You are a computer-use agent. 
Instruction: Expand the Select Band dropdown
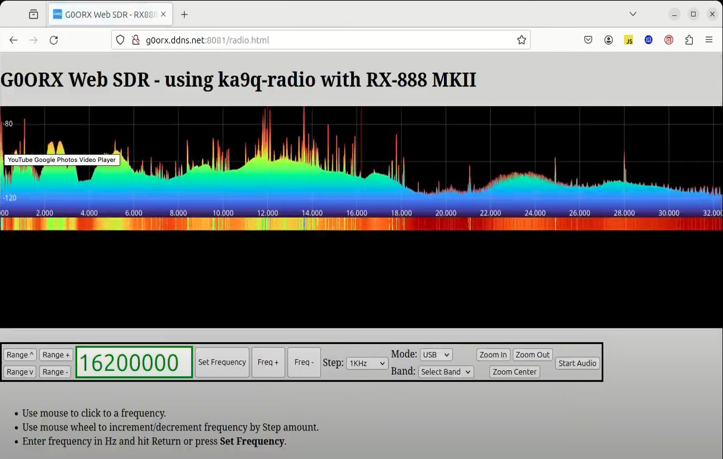pyautogui.click(x=446, y=372)
